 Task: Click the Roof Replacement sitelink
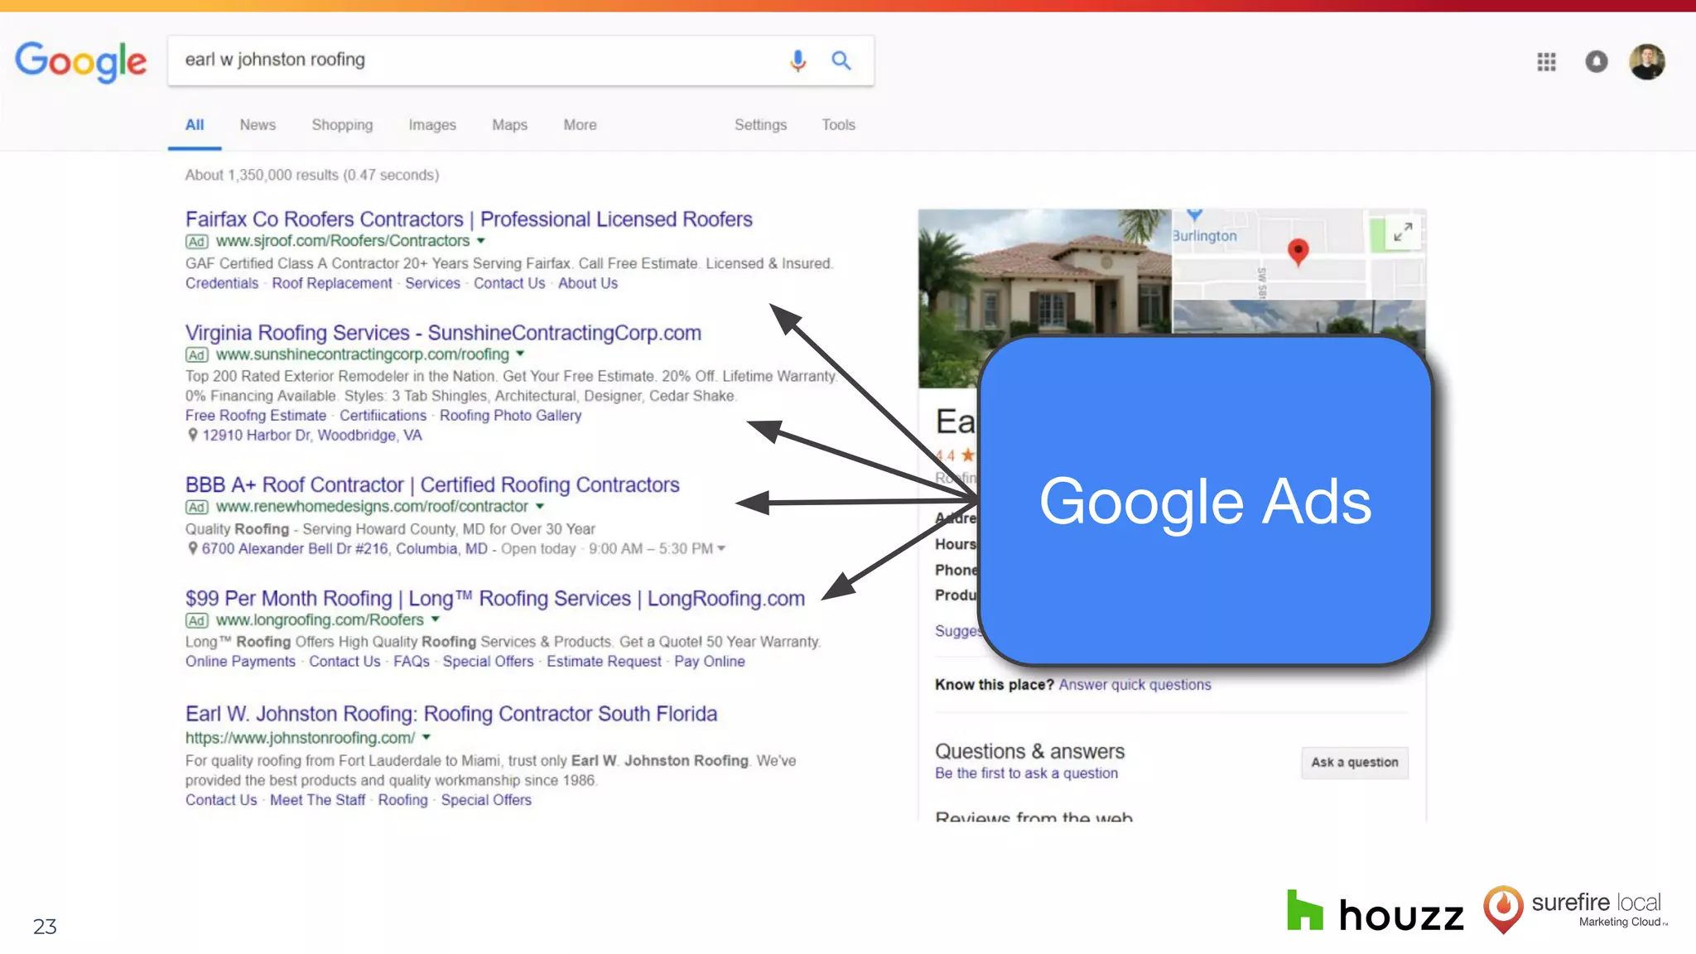pyautogui.click(x=332, y=283)
